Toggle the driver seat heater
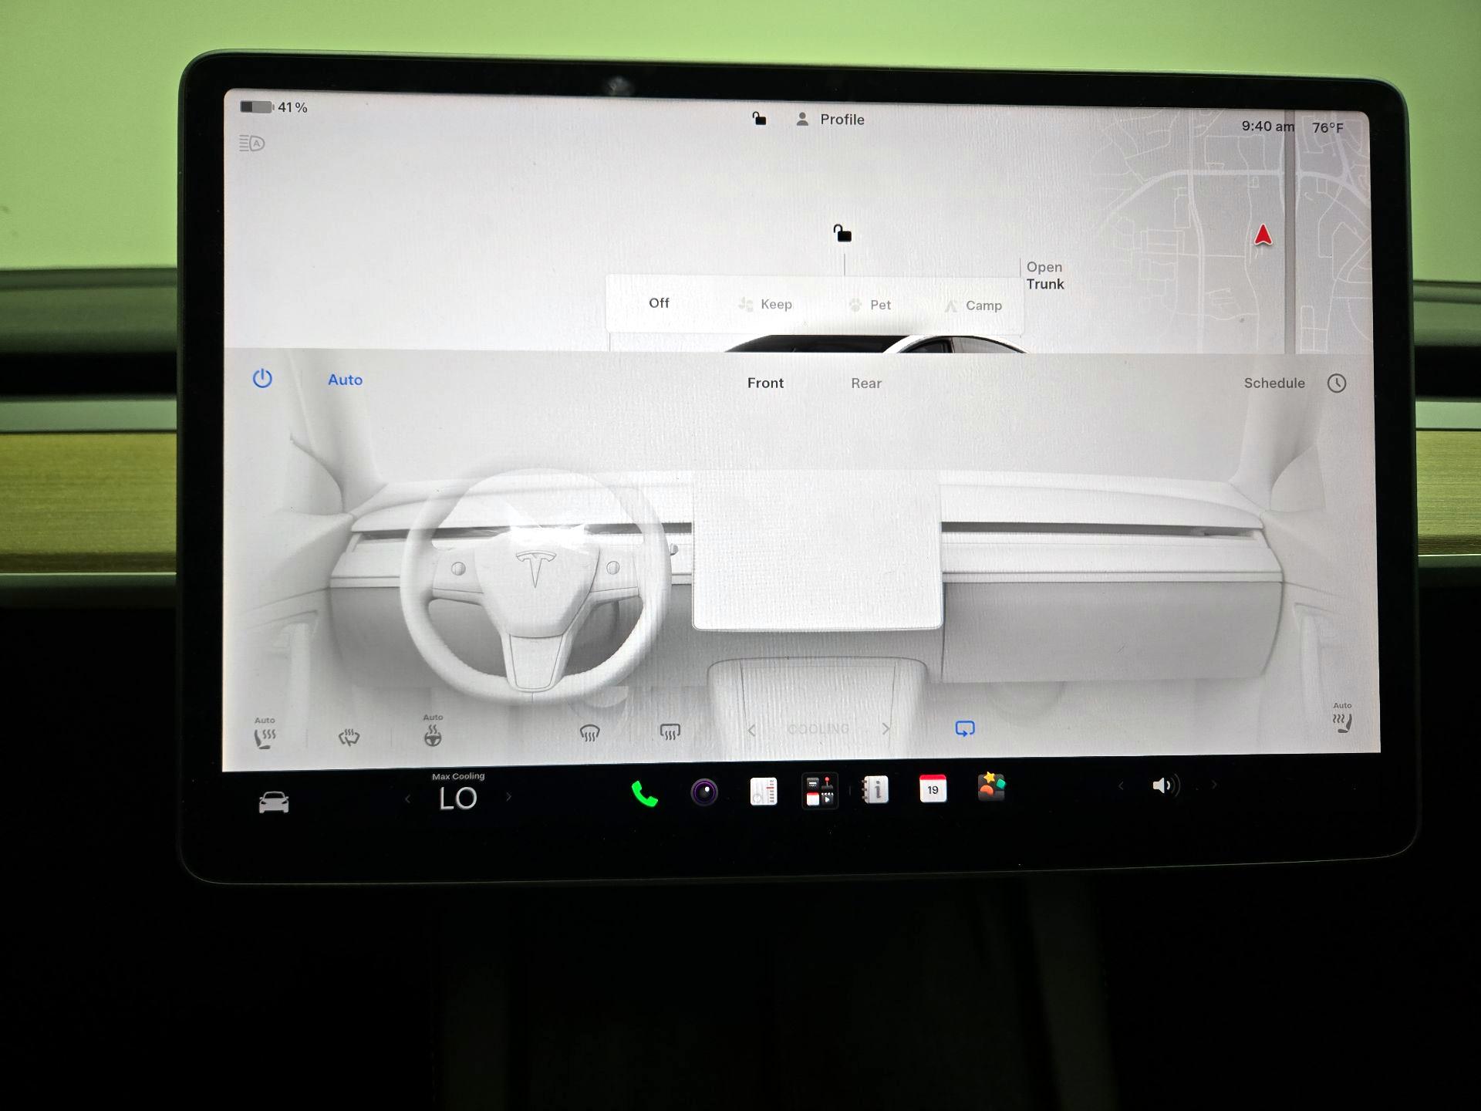 click(265, 732)
